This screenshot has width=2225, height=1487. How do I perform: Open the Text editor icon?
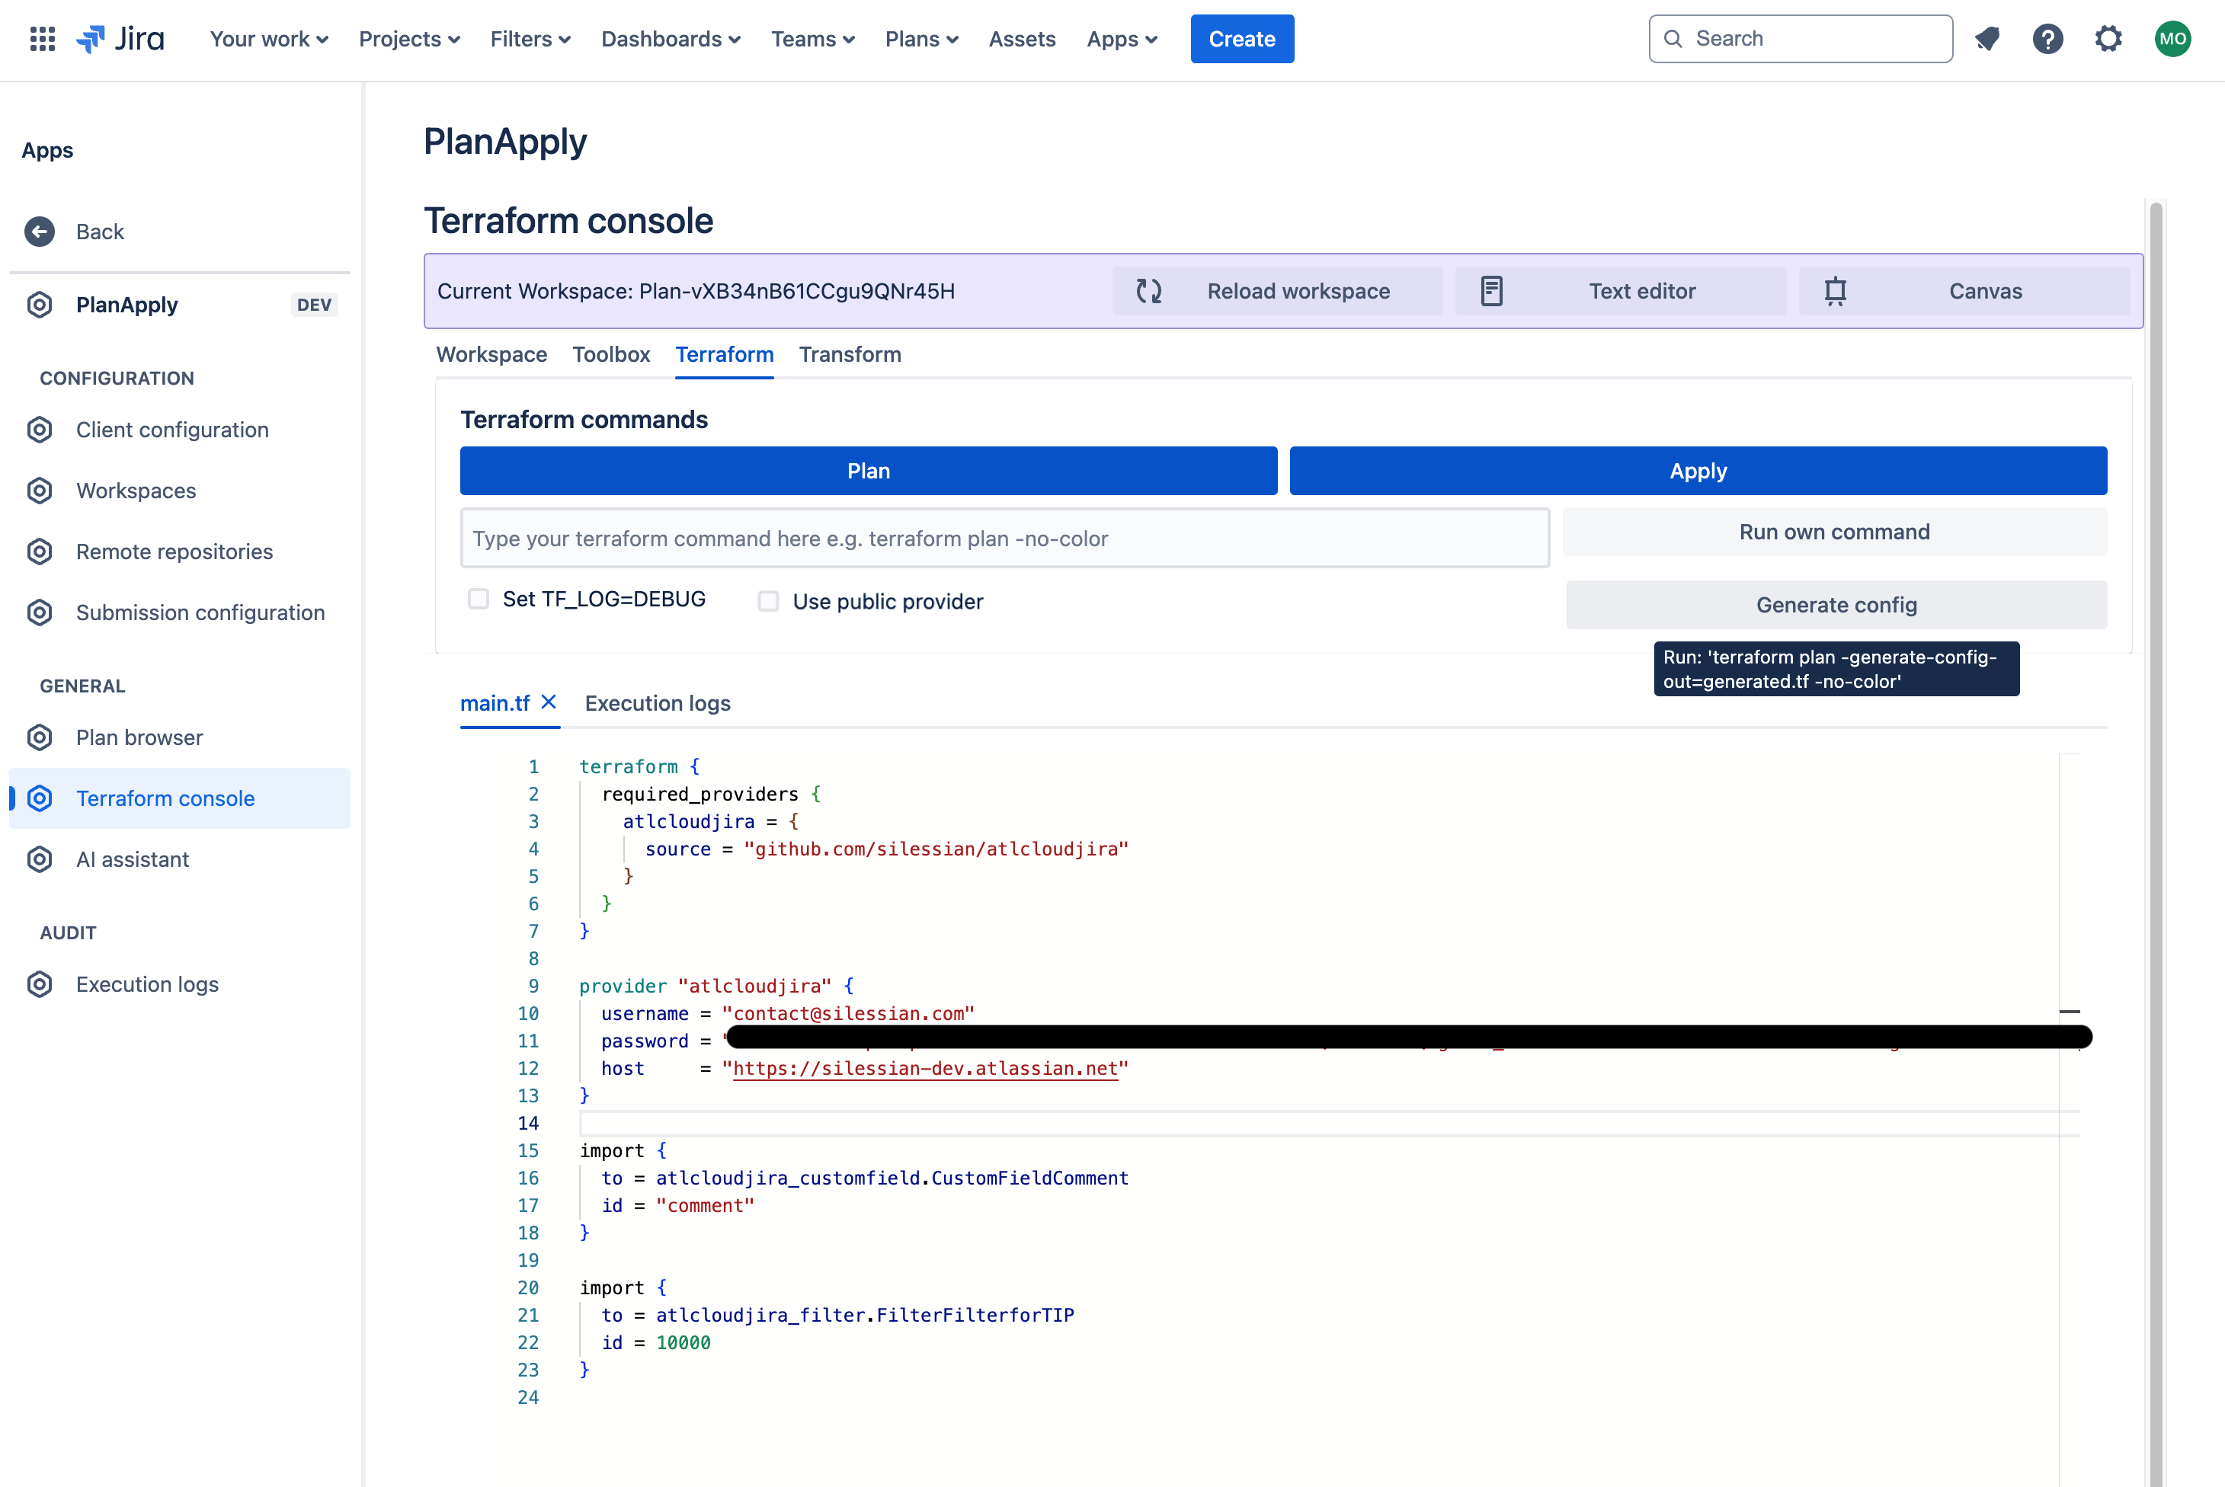point(1492,291)
